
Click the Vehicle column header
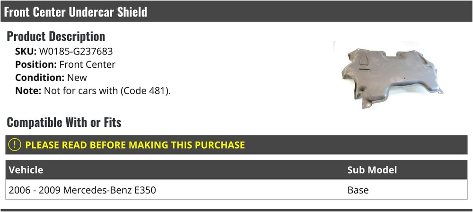[x=26, y=170]
